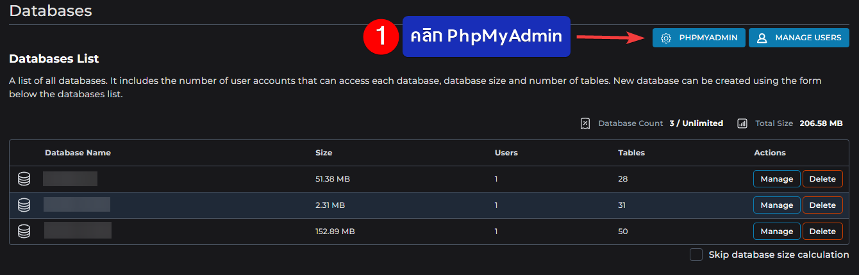
Task: Click the Total Size chart icon
Action: click(742, 123)
